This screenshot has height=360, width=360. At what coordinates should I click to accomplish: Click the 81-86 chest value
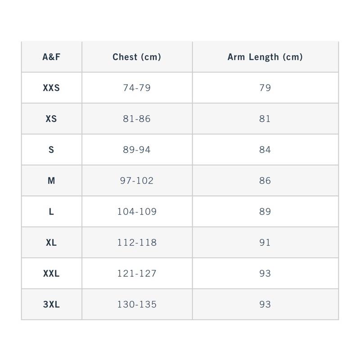137,119
